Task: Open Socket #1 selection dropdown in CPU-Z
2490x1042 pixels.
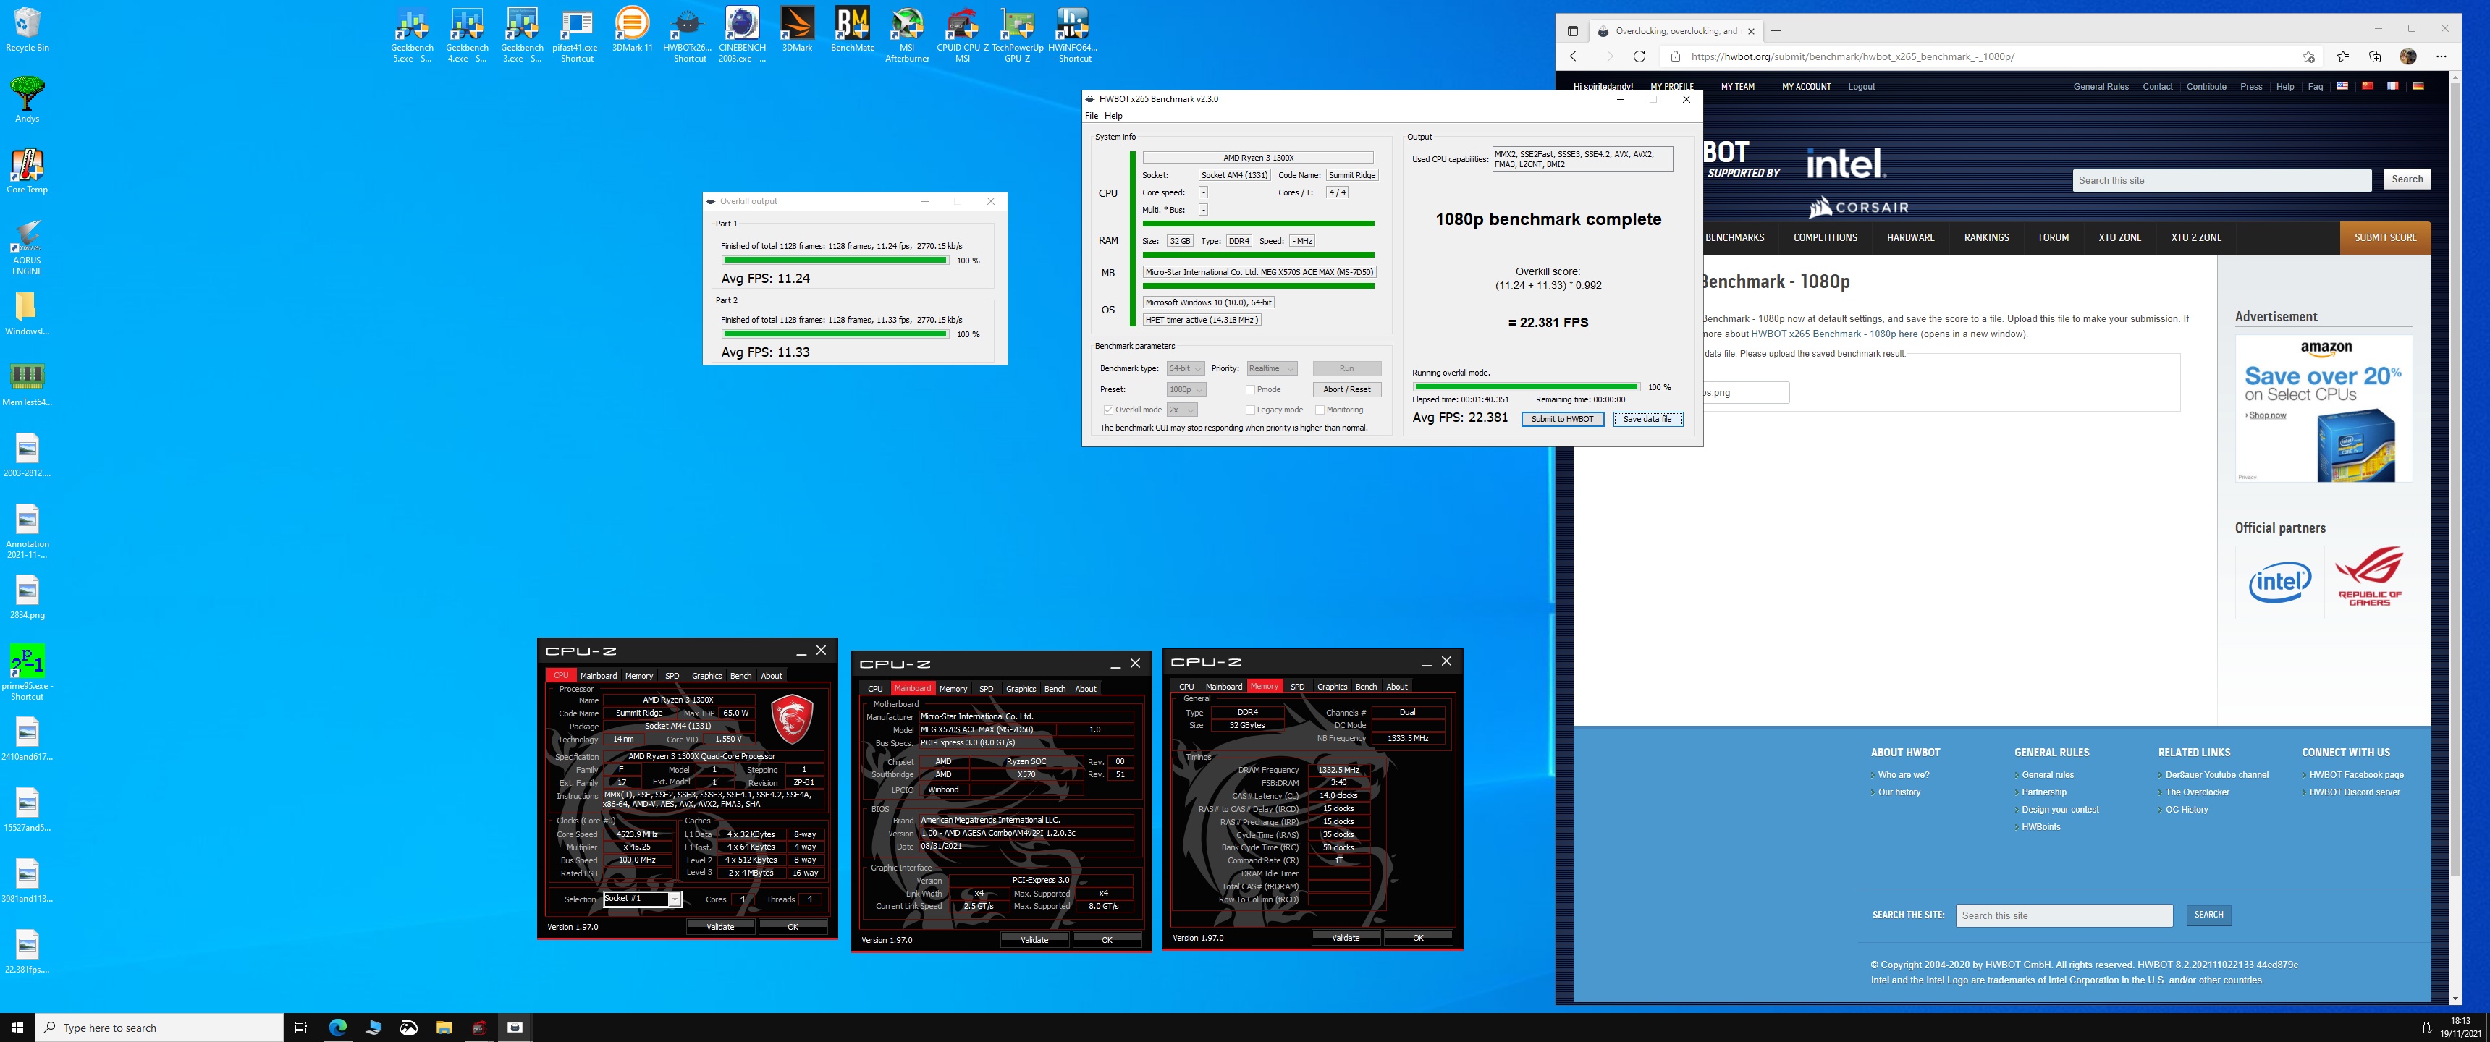Action: (x=642, y=899)
